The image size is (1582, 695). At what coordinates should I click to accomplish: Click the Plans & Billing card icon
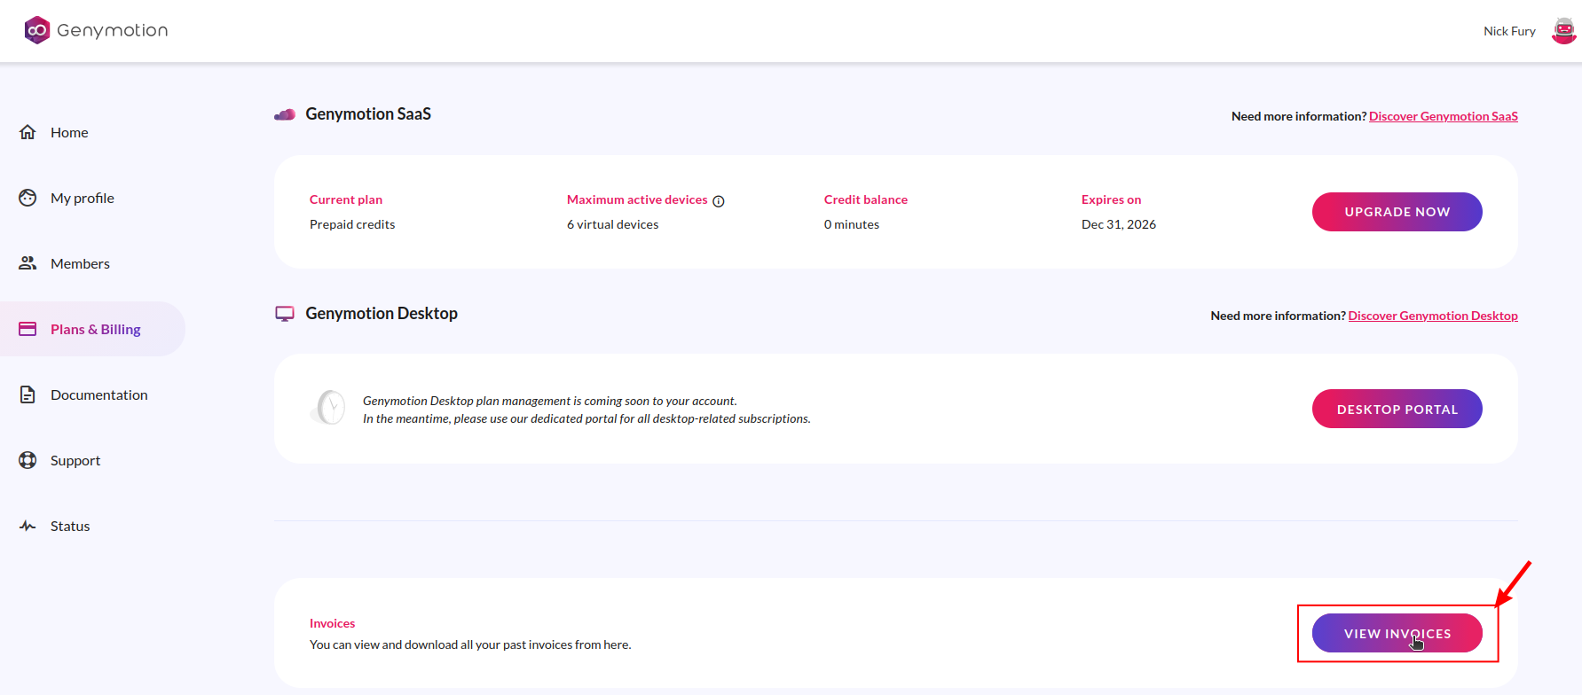tap(28, 329)
